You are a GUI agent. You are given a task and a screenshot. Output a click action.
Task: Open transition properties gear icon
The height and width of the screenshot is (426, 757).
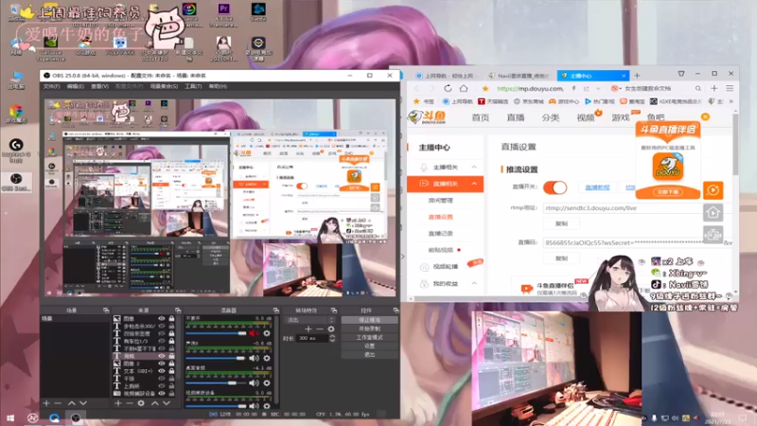coord(330,328)
